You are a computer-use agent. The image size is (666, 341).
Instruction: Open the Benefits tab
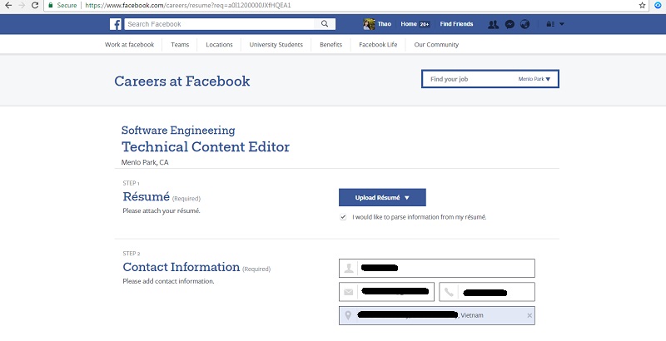[x=331, y=45]
